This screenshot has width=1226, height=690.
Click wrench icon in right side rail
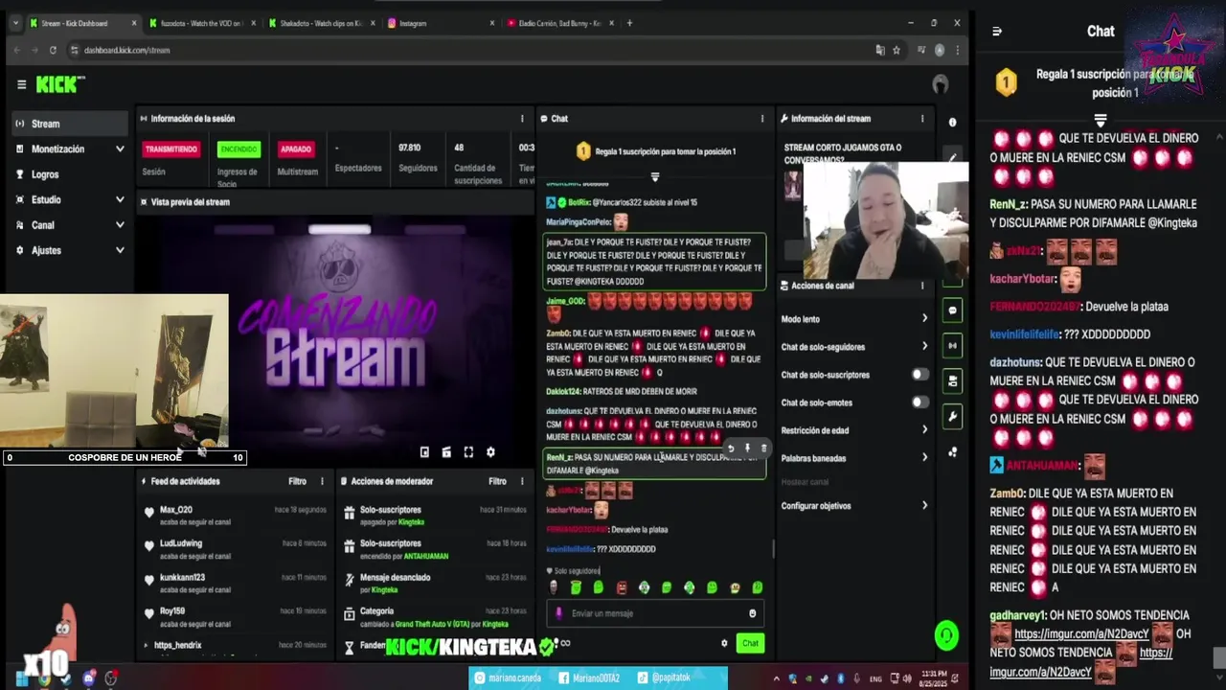pyautogui.click(x=952, y=417)
